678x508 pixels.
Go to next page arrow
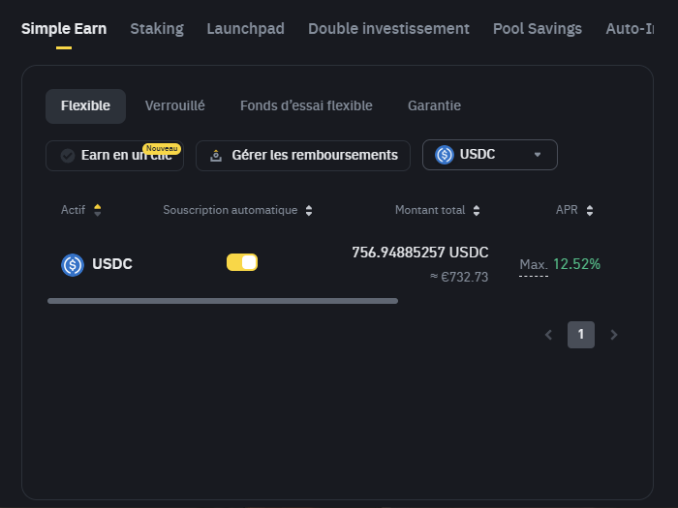[x=613, y=335]
